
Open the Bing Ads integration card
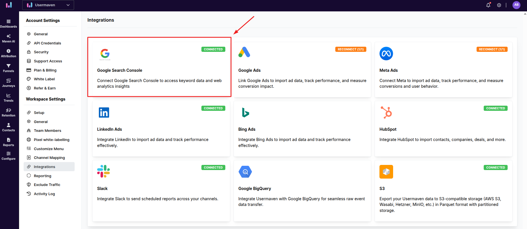click(x=302, y=129)
